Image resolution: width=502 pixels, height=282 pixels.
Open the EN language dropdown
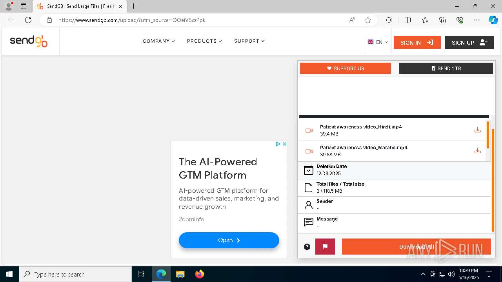378,42
